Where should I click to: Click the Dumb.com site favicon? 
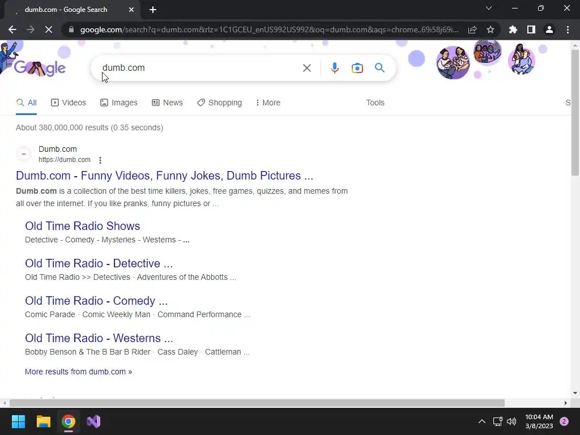coord(24,154)
